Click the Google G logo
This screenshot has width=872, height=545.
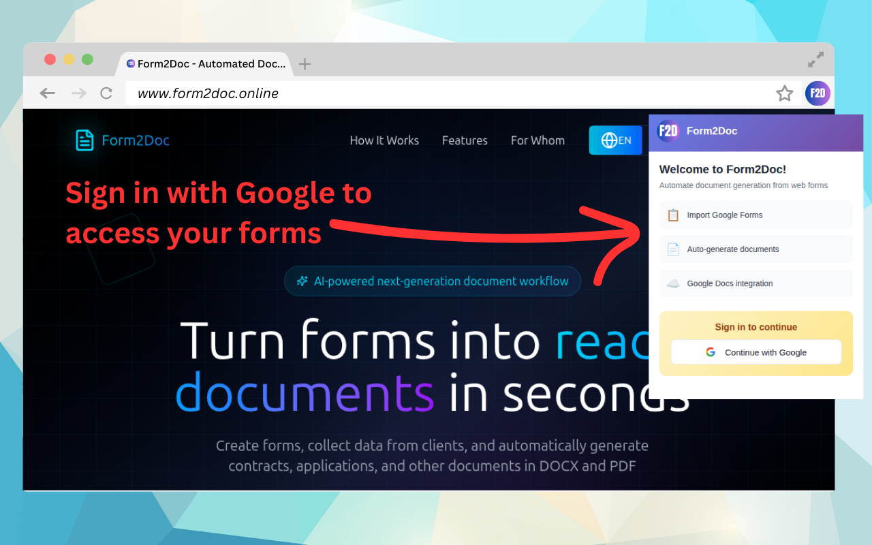pyautogui.click(x=711, y=352)
